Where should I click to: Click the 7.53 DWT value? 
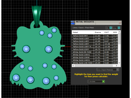pyautogui.click(x=106, y=55)
